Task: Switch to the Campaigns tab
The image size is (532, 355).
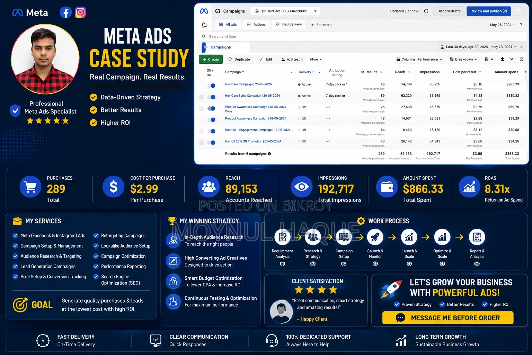Action: 225,47
